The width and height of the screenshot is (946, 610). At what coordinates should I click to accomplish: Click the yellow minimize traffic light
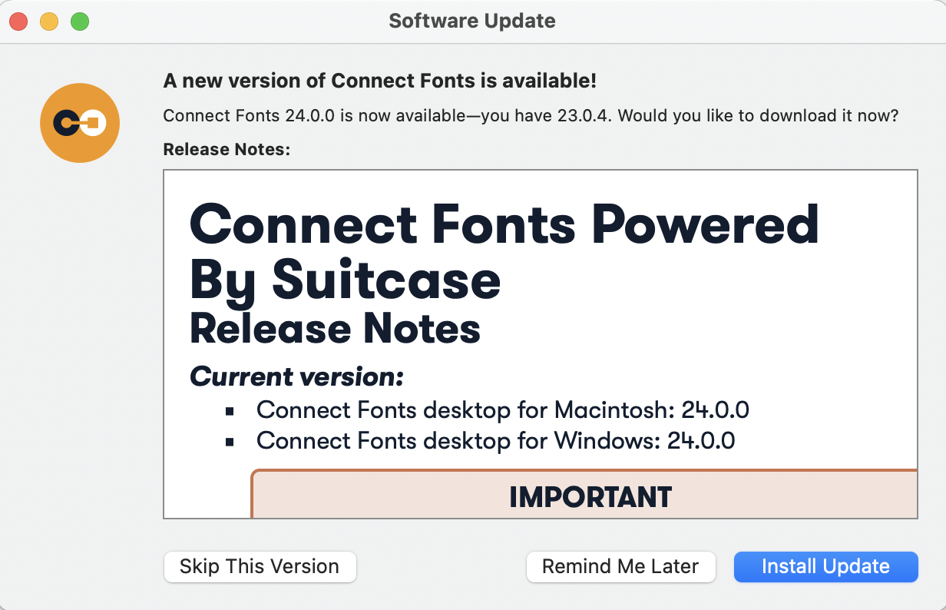pyautogui.click(x=49, y=22)
